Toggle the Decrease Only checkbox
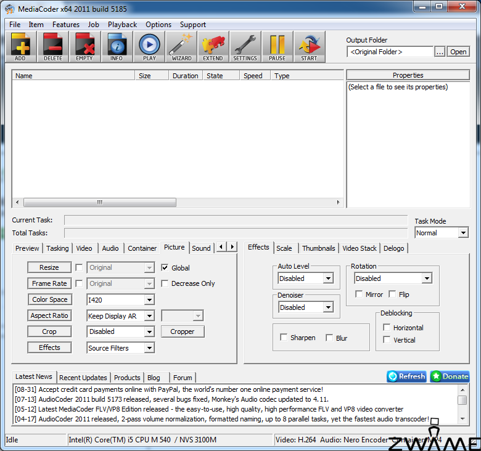The height and width of the screenshot is (451, 481). pyautogui.click(x=165, y=283)
